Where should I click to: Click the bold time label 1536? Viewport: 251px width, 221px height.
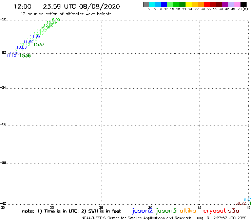point(25,56)
